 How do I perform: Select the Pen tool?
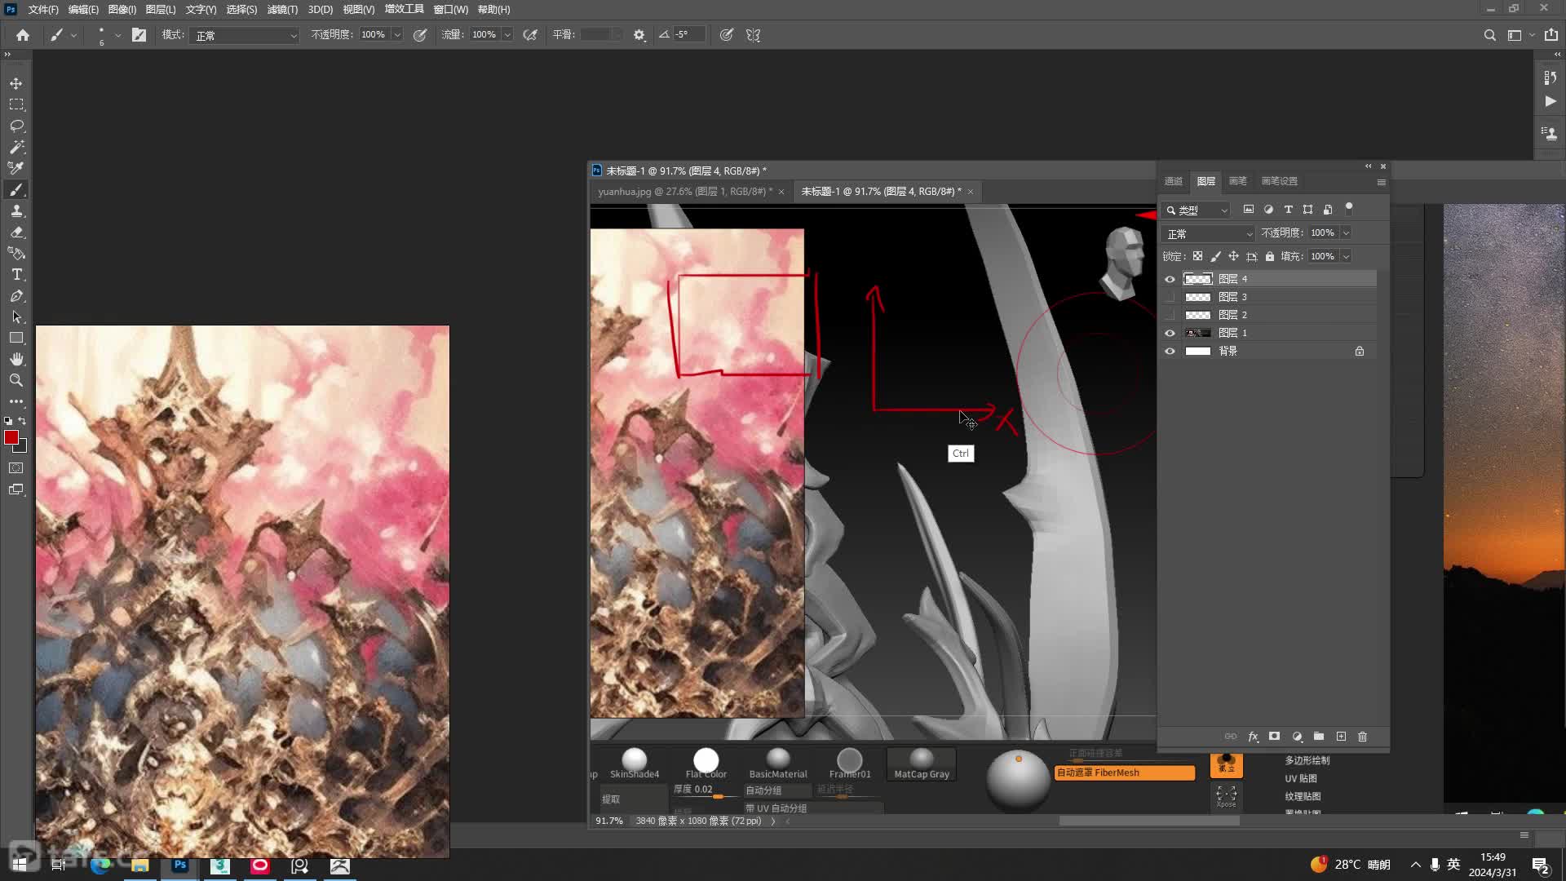coord(16,295)
